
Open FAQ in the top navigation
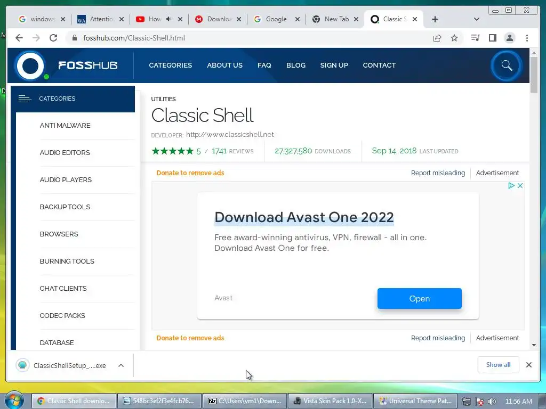[264, 66]
